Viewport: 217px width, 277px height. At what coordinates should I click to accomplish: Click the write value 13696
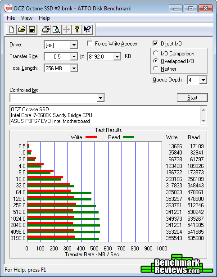tap(175, 146)
